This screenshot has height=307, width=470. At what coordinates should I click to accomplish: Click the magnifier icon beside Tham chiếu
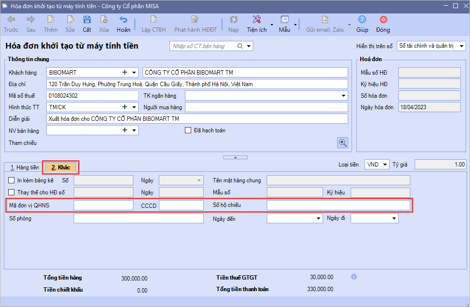(342, 142)
